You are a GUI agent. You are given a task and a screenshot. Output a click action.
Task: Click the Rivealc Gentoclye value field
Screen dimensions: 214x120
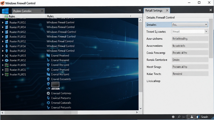pyautogui.click(x=190, y=60)
